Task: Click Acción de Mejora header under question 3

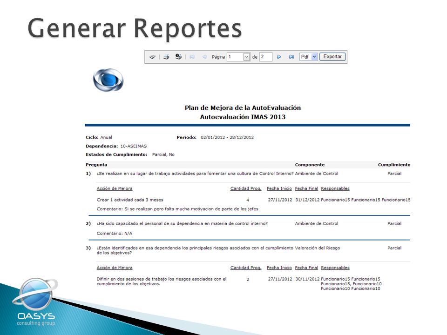Action: [115, 268]
